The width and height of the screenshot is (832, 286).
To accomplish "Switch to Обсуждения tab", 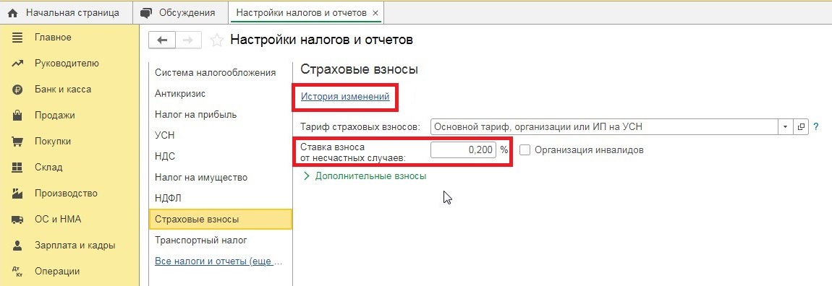I will click(x=180, y=13).
